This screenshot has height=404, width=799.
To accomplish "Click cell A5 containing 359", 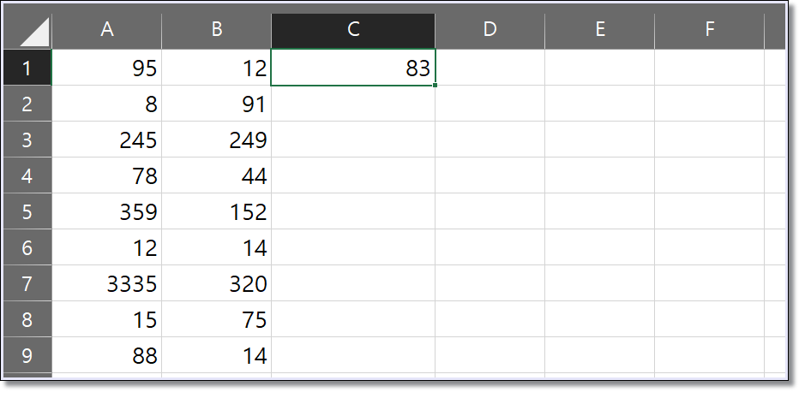I will click(107, 211).
